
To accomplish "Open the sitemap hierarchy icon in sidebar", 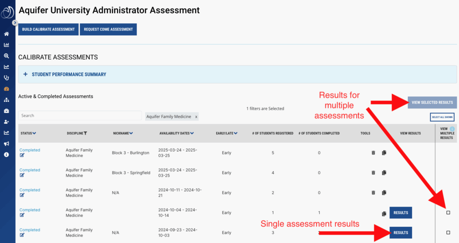I will (6, 100).
